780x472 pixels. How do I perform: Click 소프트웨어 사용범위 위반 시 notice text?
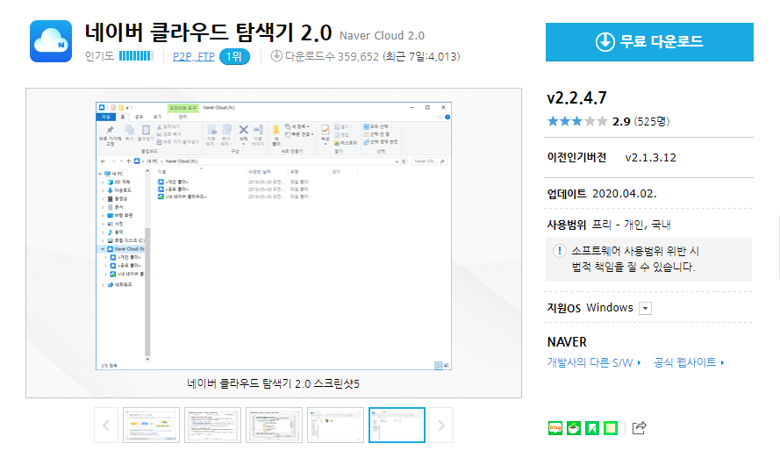pos(635,251)
